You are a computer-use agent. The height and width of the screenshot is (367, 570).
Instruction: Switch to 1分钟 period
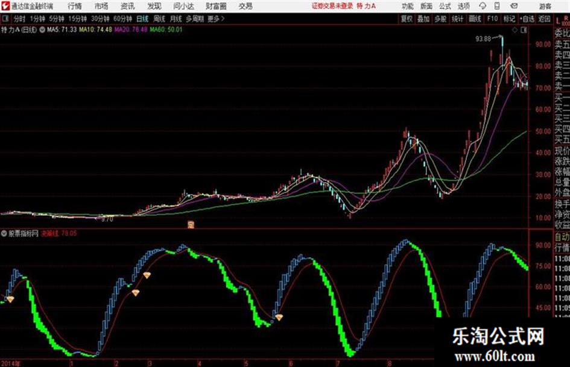37,19
